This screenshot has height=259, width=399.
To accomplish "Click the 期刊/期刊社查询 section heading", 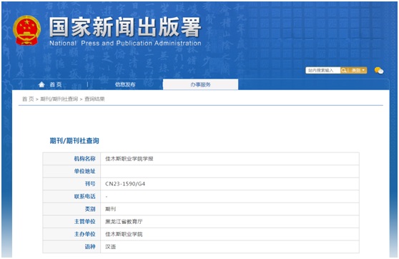I will (74, 140).
